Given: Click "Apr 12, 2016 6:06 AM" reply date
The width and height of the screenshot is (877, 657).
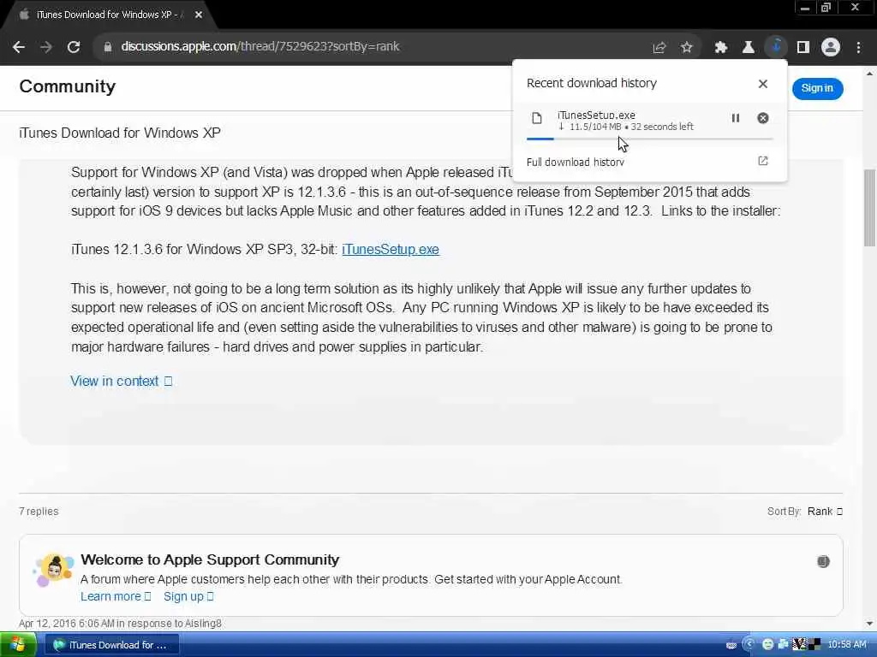Looking at the screenshot, I should click(66, 624).
